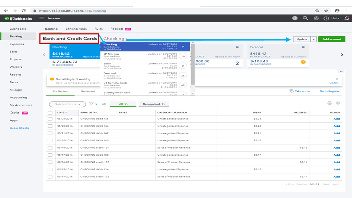
Task: Switch to the Receipts tab
Action: [117, 29]
